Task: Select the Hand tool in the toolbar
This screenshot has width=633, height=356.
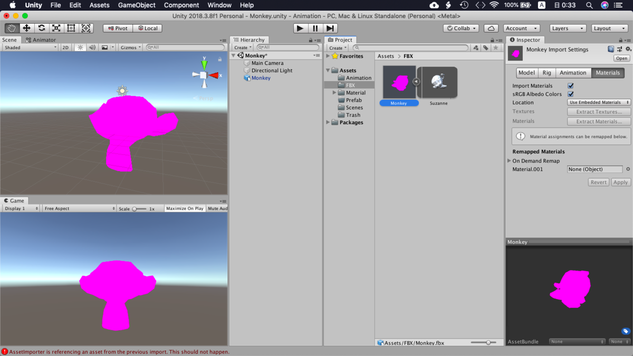Action: pyautogui.click(x=12, y=28)
